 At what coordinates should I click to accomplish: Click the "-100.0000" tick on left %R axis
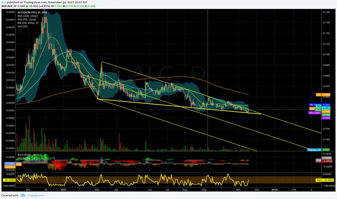point(9,186)
